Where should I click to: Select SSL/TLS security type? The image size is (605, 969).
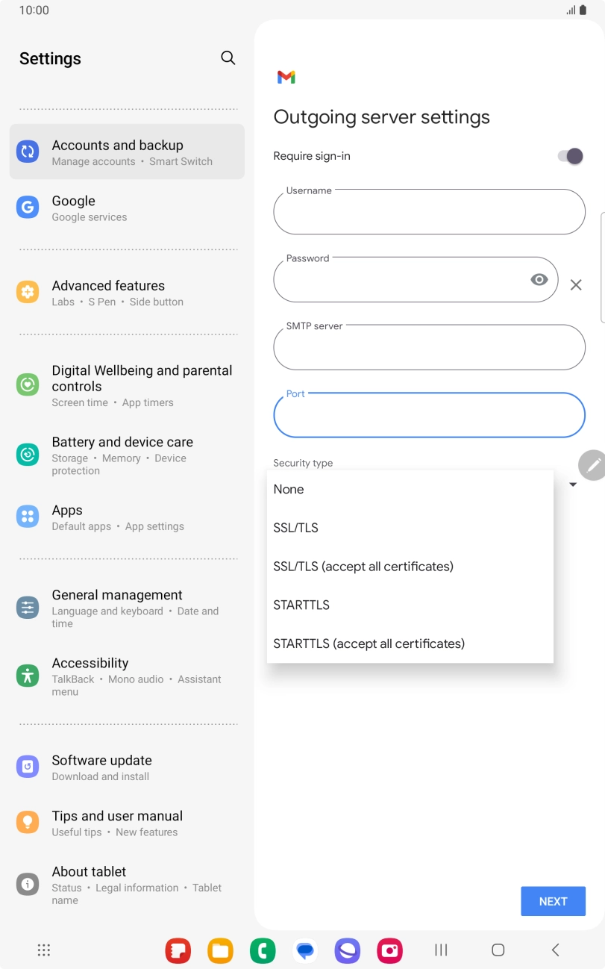[296, 528]
